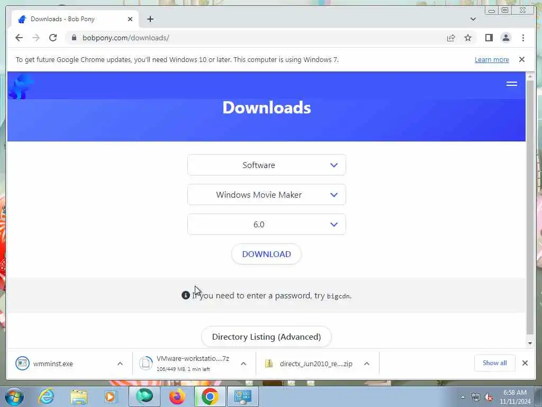
Task: Expand options for wmminst.exe download
Action: (x=120, y=364)
